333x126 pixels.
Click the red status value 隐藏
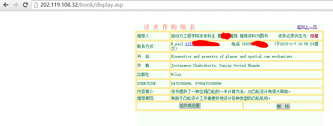tap(314, 36)
